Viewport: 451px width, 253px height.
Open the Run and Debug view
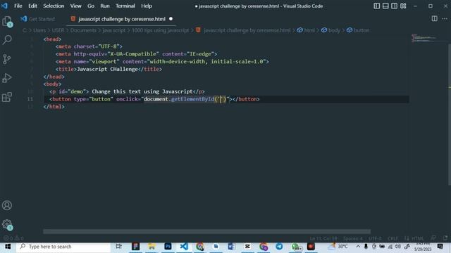click(x=7, y=78)
